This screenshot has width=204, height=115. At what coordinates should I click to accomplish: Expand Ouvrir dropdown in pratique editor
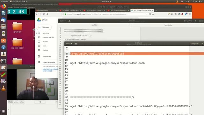[x=69, y=44]
